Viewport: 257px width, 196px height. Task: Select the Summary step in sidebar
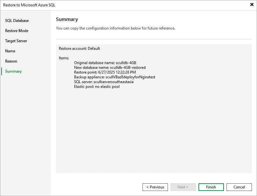pos(13,71)
